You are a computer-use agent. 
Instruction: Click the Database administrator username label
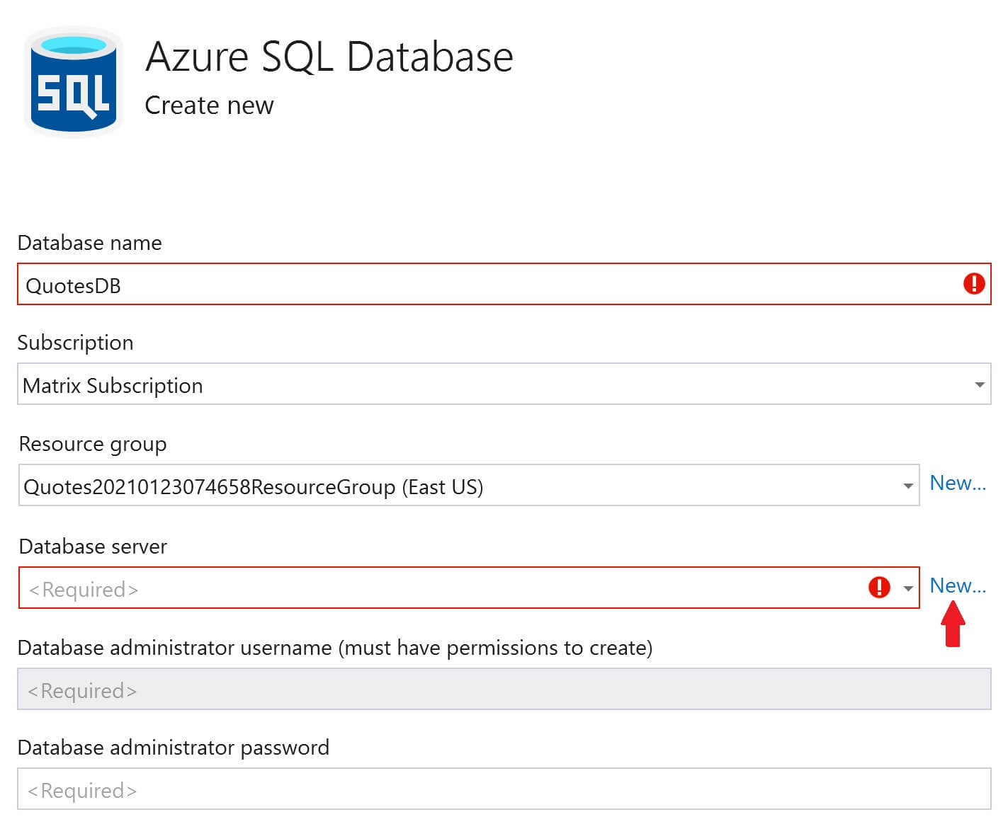tap(335, 648)
